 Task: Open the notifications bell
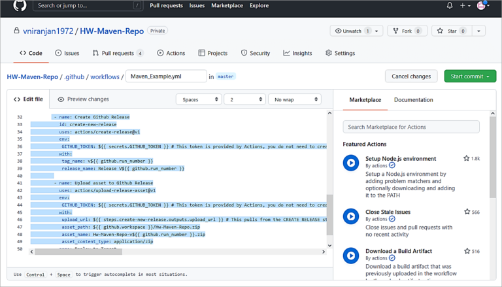pyautogui.click(x=449, y=6)
